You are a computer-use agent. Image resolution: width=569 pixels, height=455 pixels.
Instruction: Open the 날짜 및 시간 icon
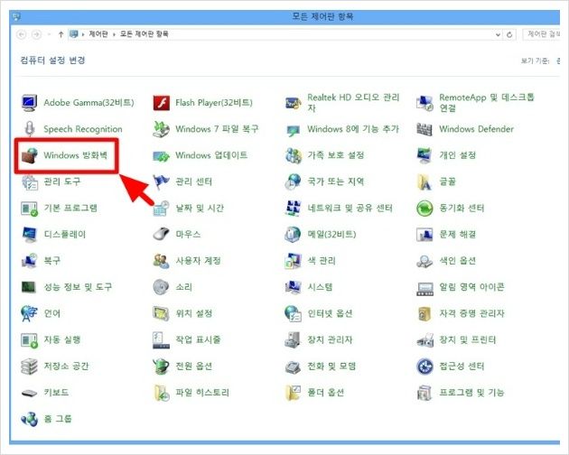pyautogui.click(x=161, y=209)
